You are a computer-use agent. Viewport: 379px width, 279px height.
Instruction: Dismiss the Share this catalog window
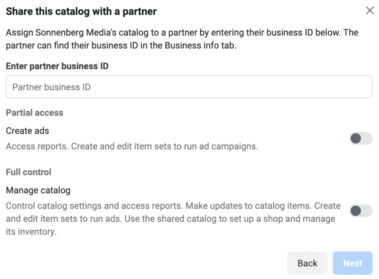click(370, 11)
